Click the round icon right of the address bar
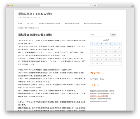The height and width of the screenshot is (119, 140). (x=95, y=6)
